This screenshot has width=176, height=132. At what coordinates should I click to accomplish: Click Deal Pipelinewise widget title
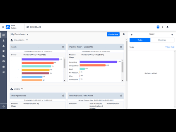click(x=19, y=96)
